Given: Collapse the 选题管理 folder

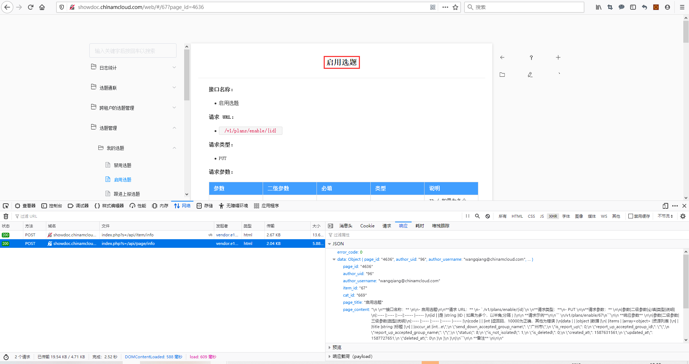Looking at the screenshot, I should [x=133, y=128].
